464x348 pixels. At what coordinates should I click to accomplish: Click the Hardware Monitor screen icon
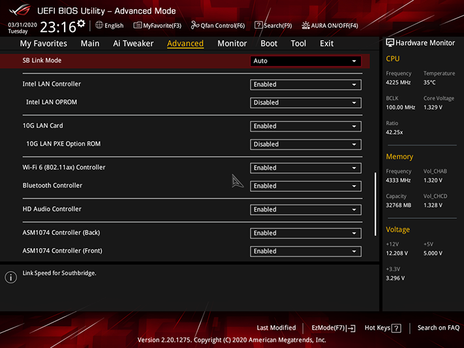tap(390, 43)
